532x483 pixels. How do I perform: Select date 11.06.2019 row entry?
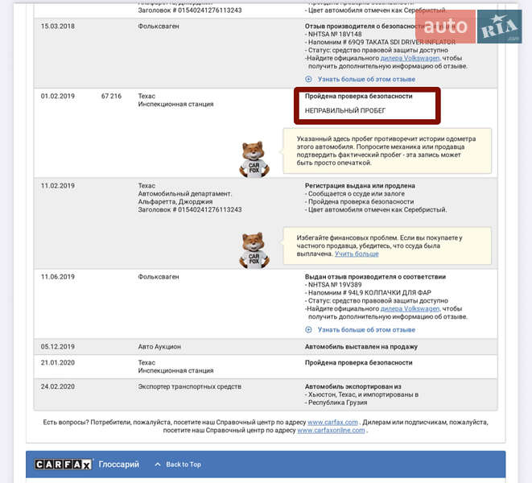point(58,277)
